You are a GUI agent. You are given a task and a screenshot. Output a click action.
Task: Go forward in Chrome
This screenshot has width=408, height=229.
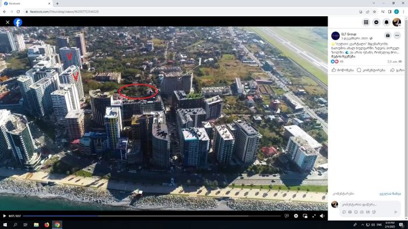tap(12, 12)
